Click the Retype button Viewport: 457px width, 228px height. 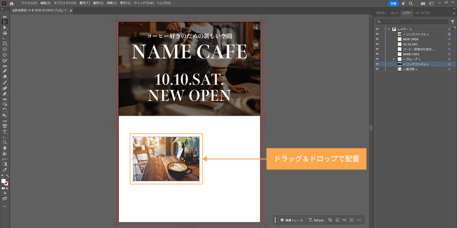[316, 220]
